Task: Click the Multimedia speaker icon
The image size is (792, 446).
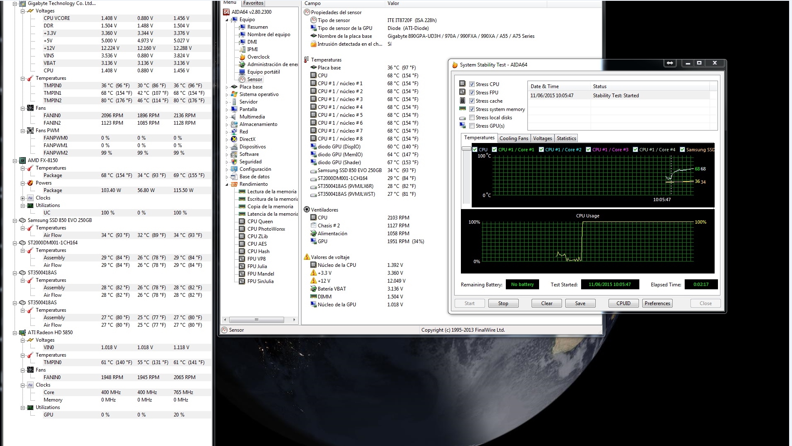Action: tap(234, 117)
